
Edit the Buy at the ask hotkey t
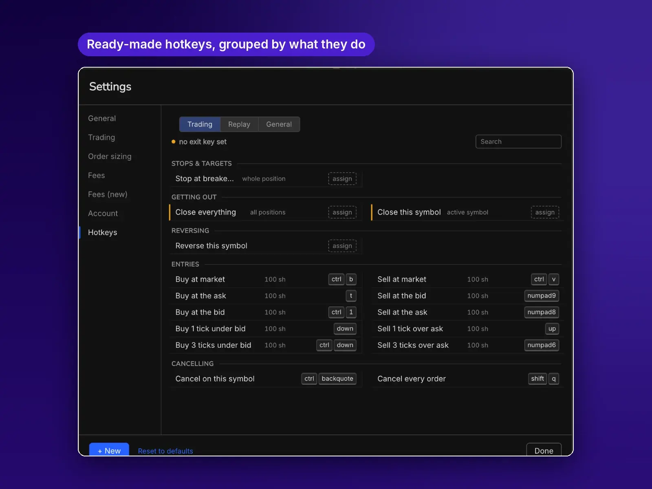351,296
